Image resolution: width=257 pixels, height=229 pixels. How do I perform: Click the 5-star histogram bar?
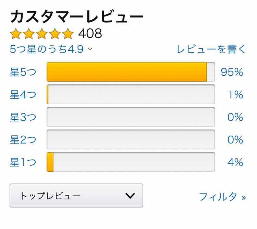coord(131,72)
